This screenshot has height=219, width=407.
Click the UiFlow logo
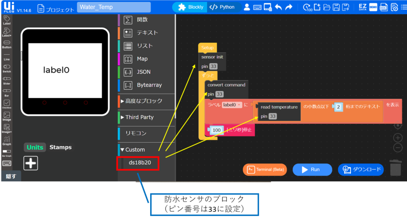[9, 7]
